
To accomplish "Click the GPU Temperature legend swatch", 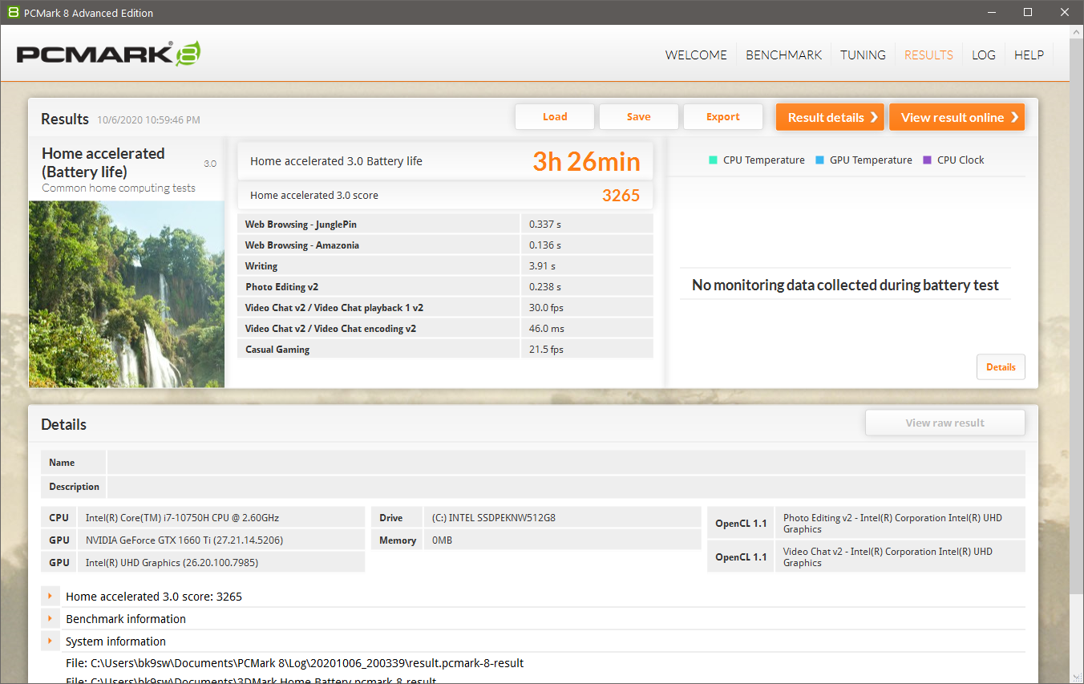I will [819, 160].
